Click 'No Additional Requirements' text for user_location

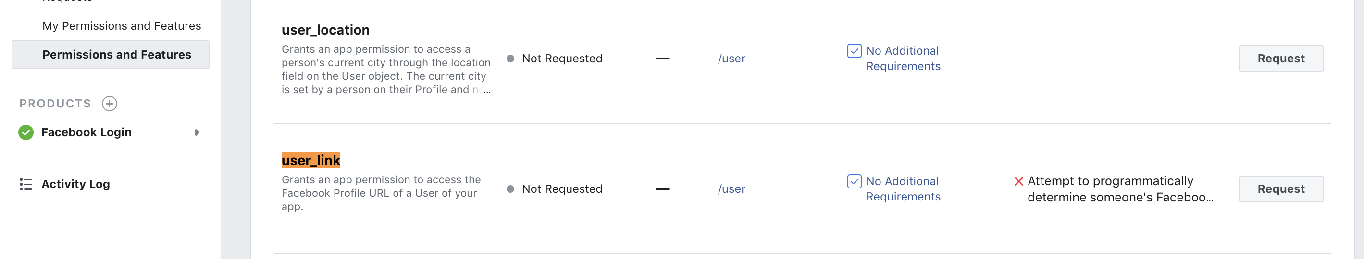903,58
